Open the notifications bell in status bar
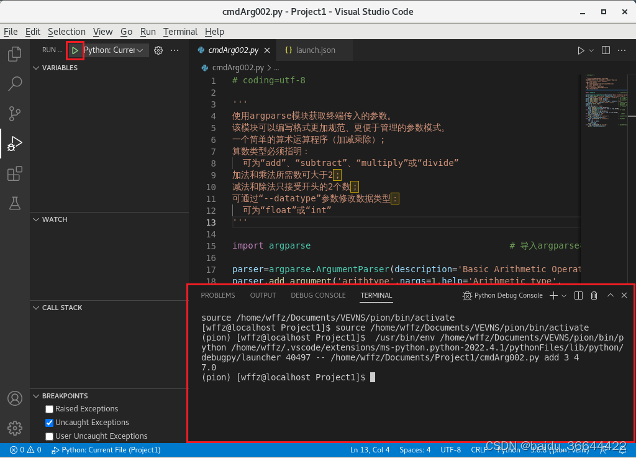 pyautogui.click(x=622, y=450)
